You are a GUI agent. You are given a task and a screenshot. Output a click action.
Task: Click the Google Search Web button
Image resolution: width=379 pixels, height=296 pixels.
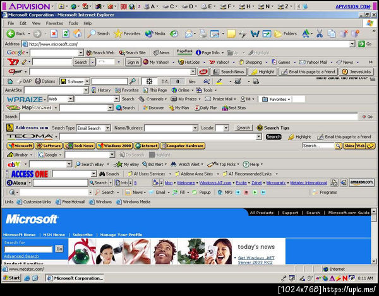100,52
